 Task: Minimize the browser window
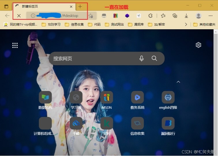(188, 5)
